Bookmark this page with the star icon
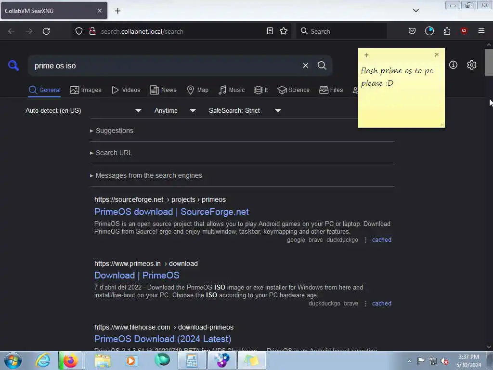 click(284, 31)
